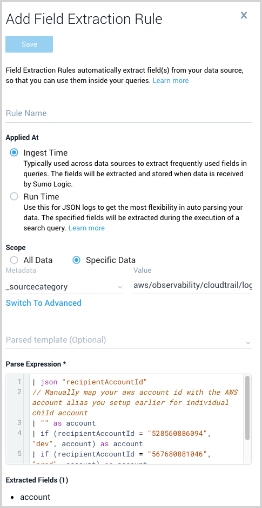The width and height of the screenshot is (262, 508).
Task: Expand the _sourcecategory metadata dropdown
Action: pos(64,286)
